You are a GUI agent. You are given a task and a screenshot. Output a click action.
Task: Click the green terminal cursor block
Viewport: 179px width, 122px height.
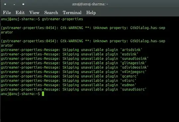click(43, 94)
